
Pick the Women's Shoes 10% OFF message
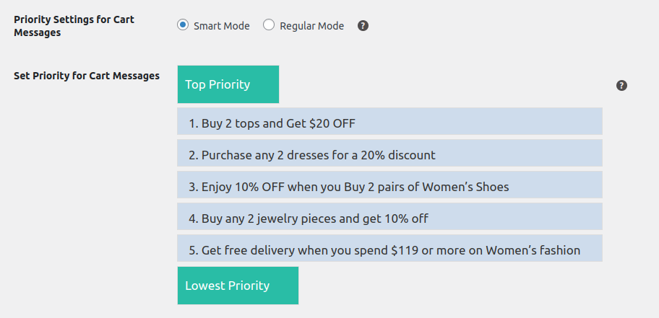click(389, 185)
